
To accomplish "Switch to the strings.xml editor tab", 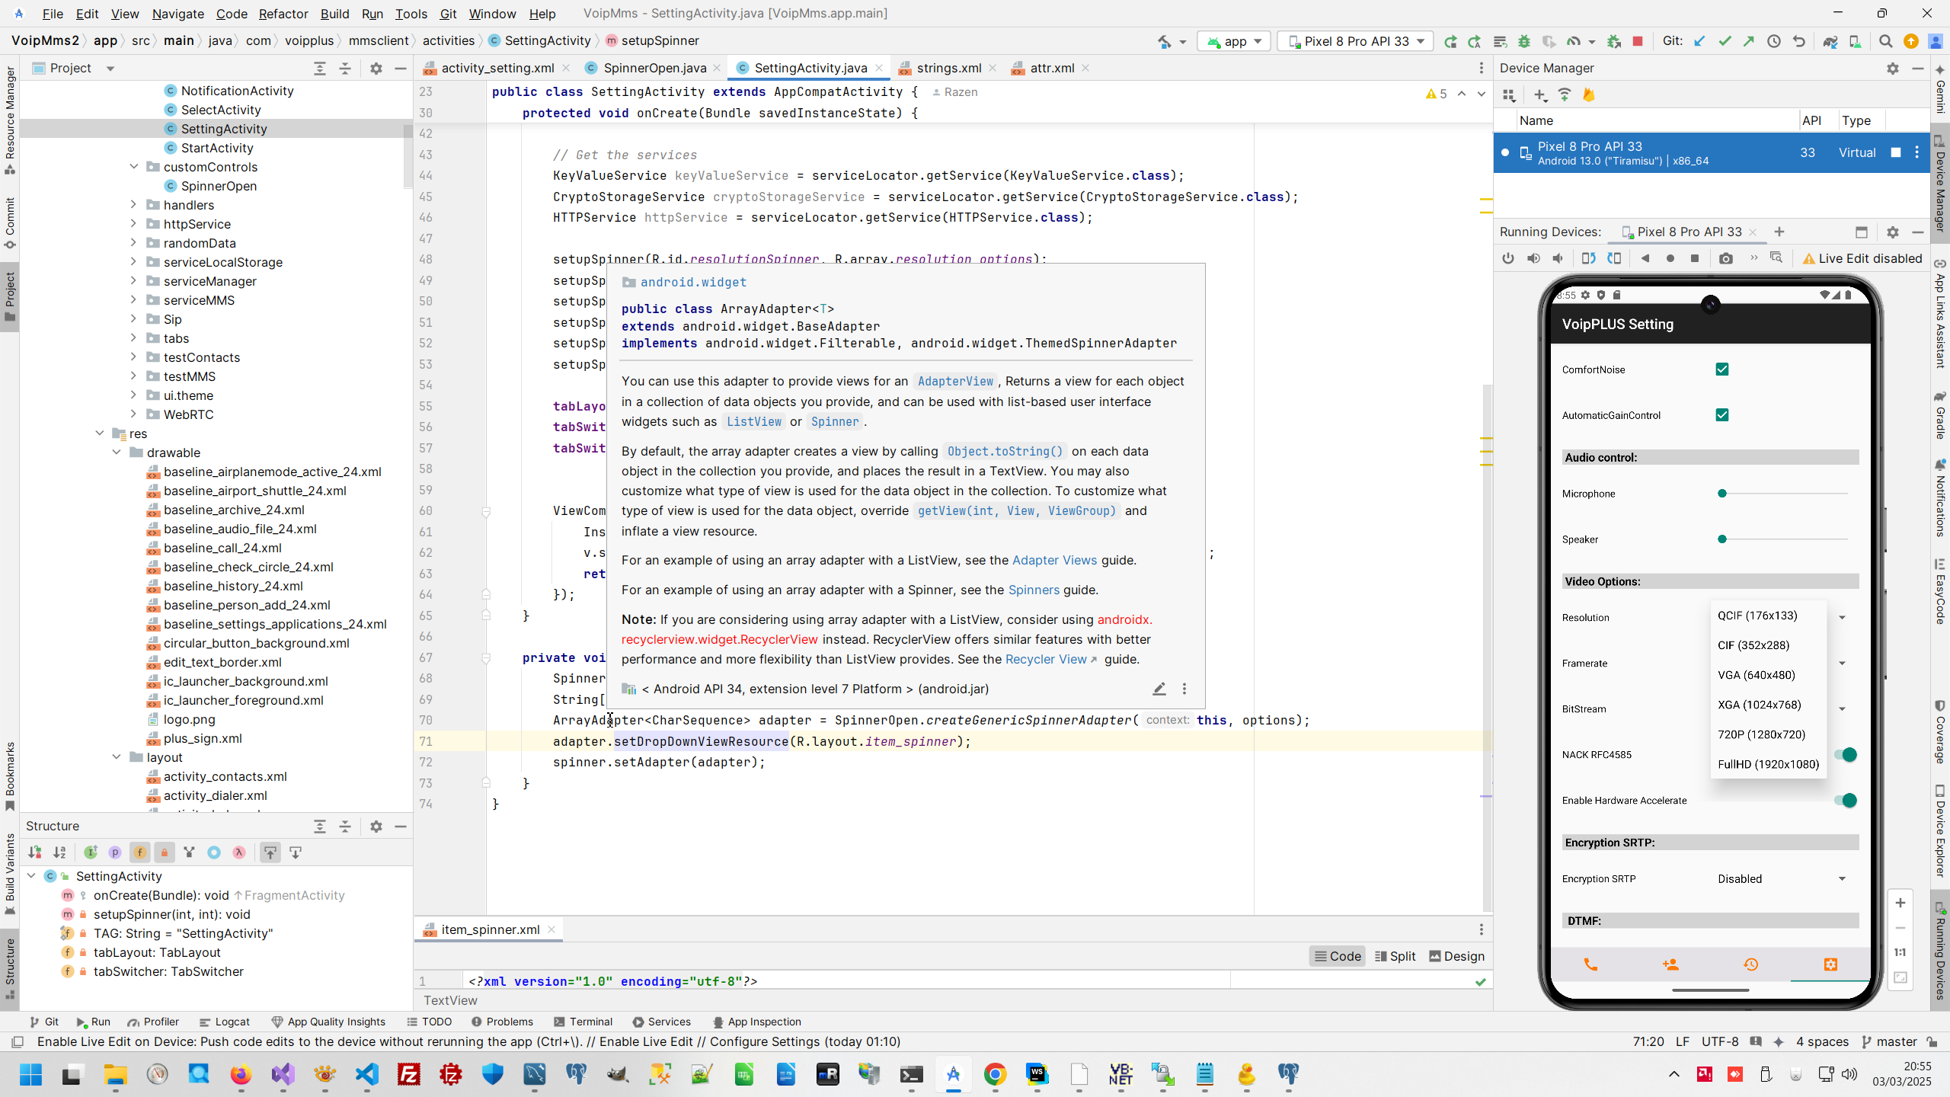I will pyautogui.click(x=948, y=68).
